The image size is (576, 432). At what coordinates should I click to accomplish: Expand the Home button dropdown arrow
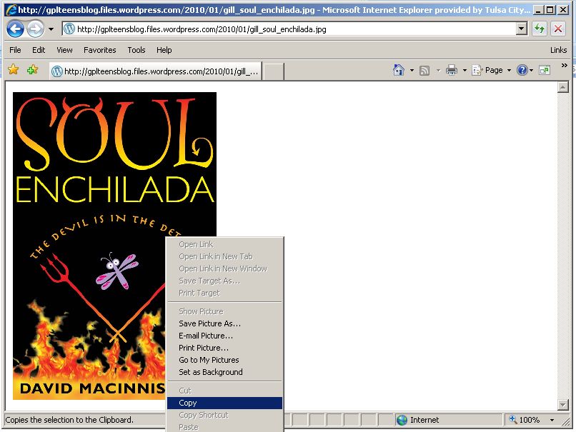coord(412,70)
